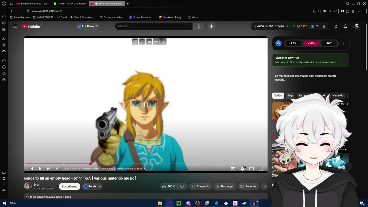The image size is (368, 207).
Task: Focus the Buscar search field
Action: click(x=154, y=26)
